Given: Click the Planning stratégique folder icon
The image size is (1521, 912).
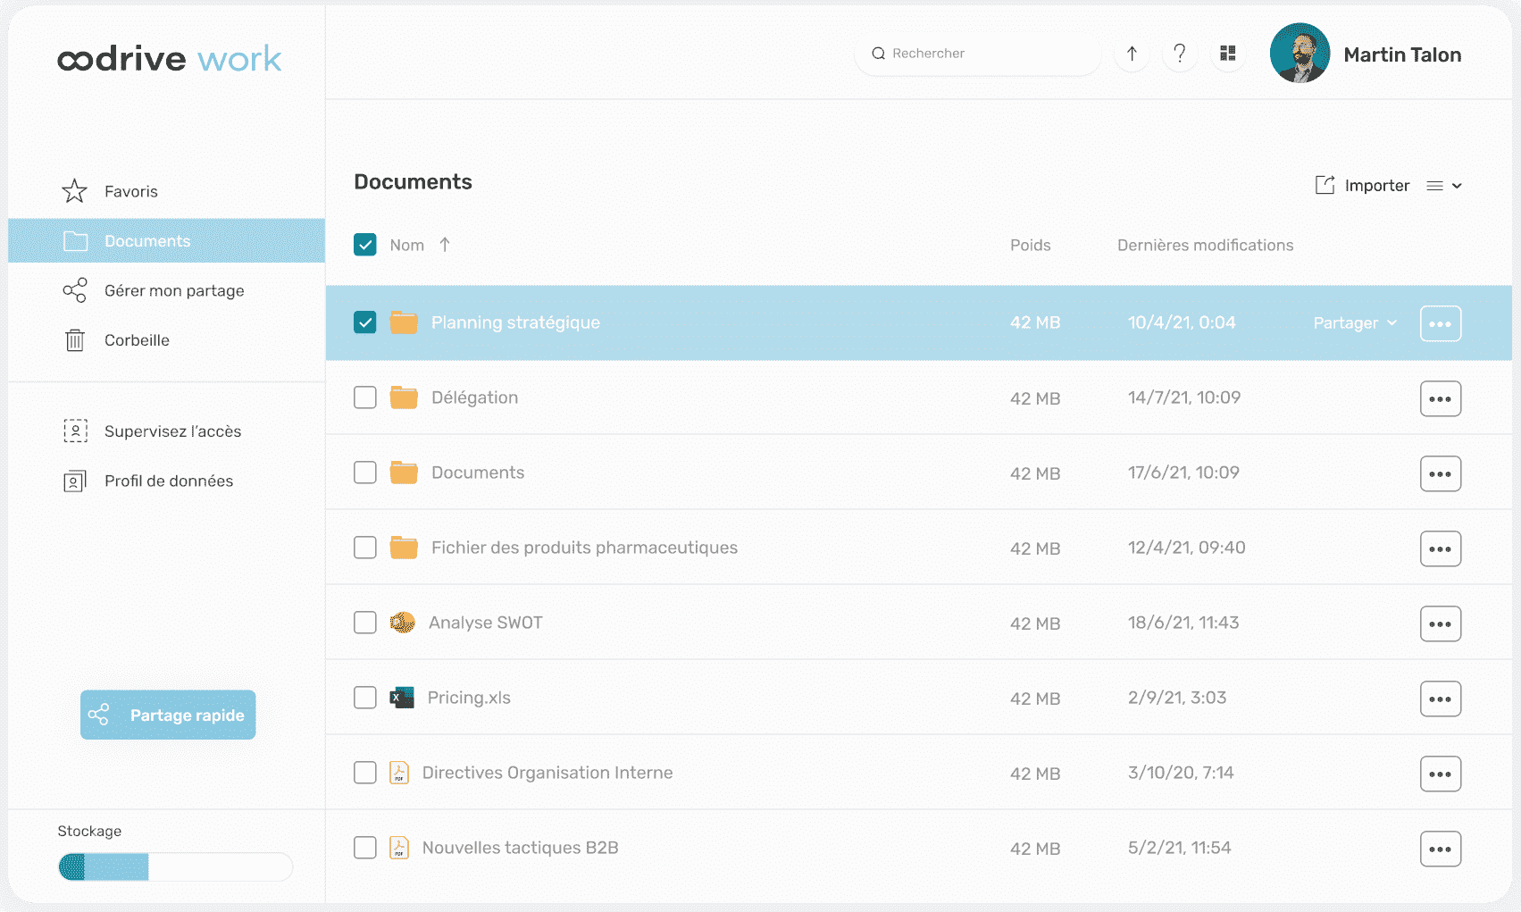Looking at the screenshot, I should point(404,322).
